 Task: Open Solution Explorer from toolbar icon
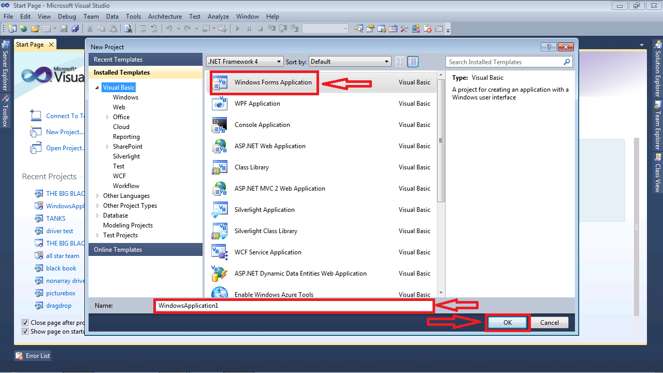coord(358,28)
